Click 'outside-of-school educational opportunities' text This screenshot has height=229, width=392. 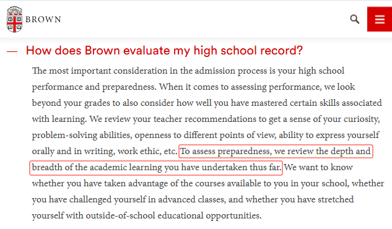[173, 215]
